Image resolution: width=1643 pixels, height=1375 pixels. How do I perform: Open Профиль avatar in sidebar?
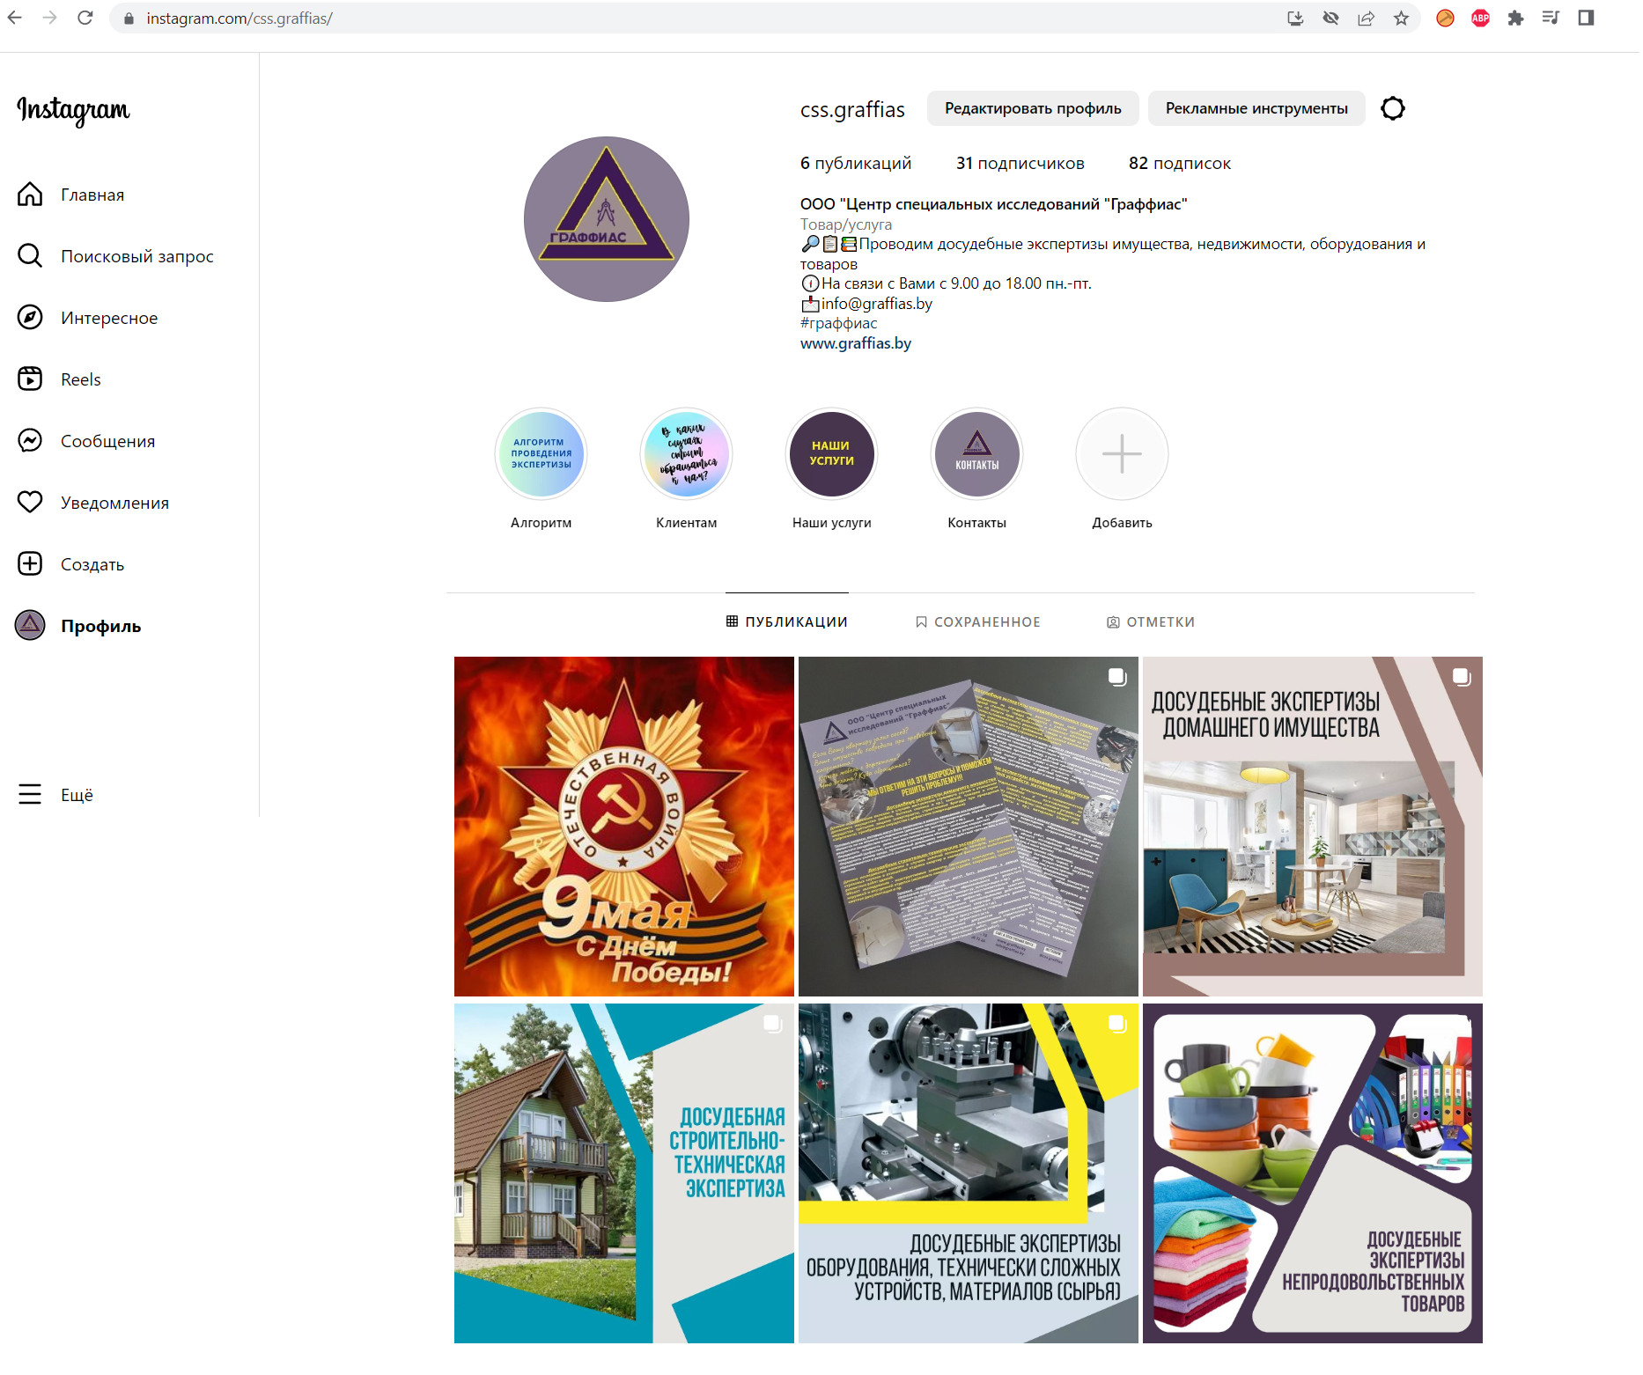30,626
